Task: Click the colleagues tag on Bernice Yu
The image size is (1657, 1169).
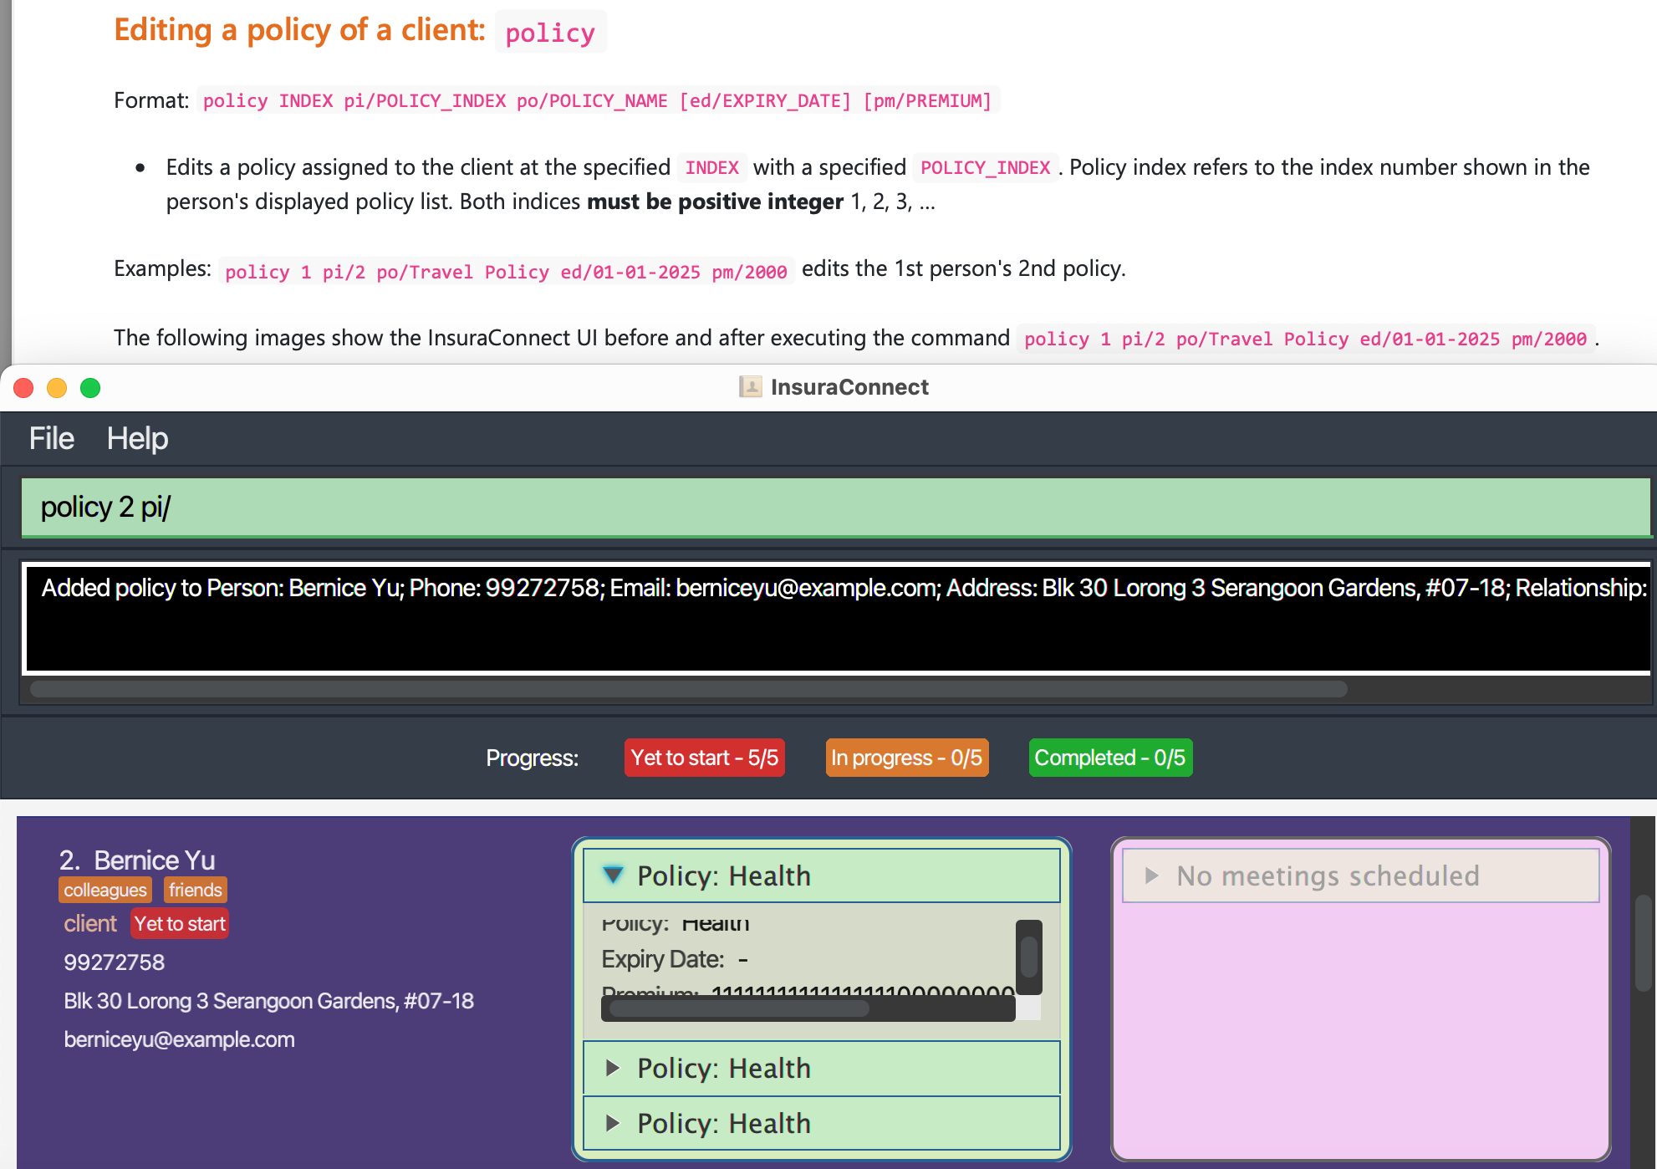Action: 105,890
